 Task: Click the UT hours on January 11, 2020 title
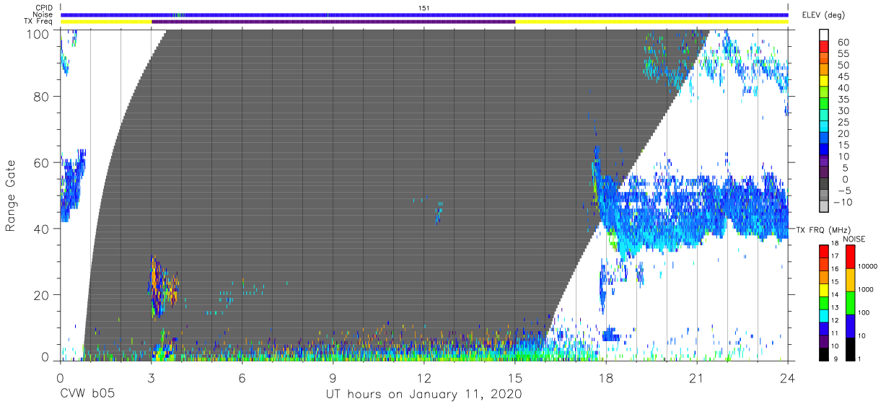[423, 395]
